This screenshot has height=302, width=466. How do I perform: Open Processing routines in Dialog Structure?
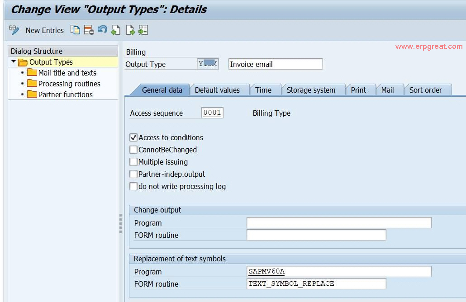(x=69, y=84)
